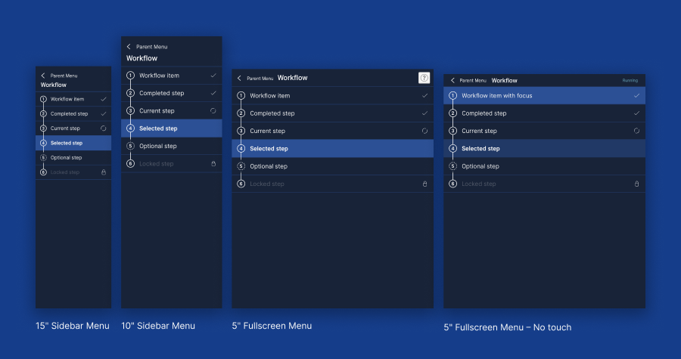Click back chevron in 15" Sidebar Menu

43,76
